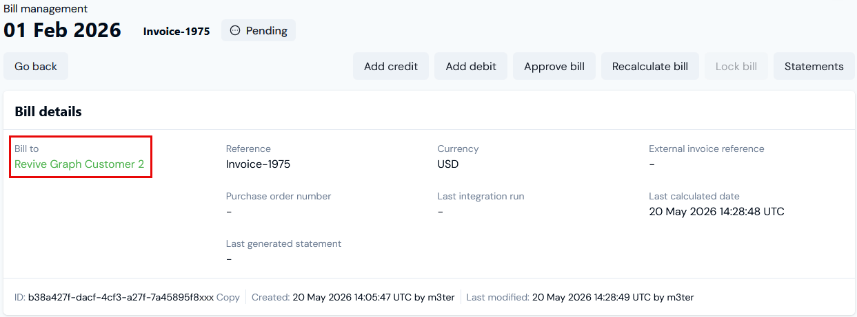857x317 pixels.
Task: Select the Currency field label
Action: pos(458,149)
